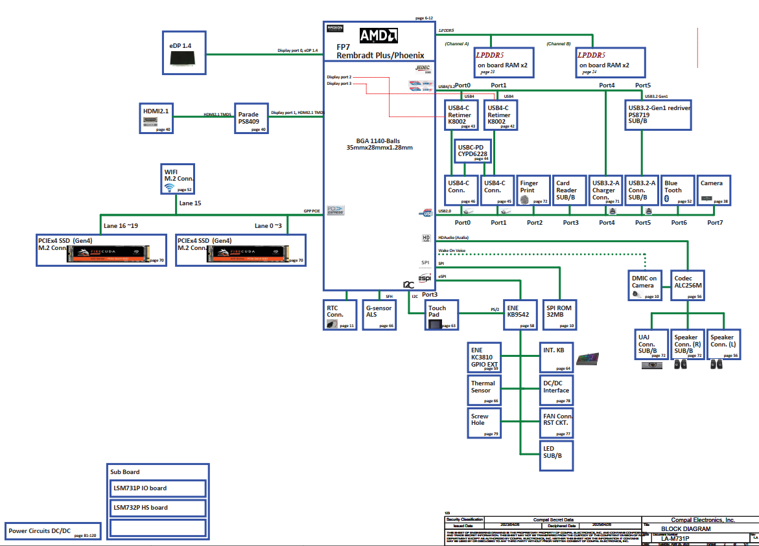759x546 pixels.
Task: Click the LSM731P IO board entry
Action: point(158,488)
